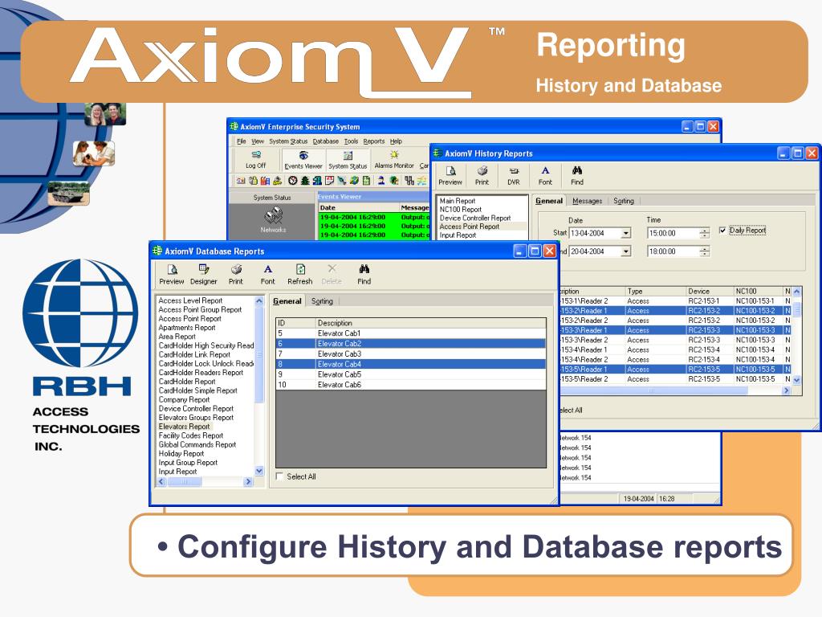Select General tab in Database Reports
Viewport: 822px width, 617px height.
tap(287, 301)
